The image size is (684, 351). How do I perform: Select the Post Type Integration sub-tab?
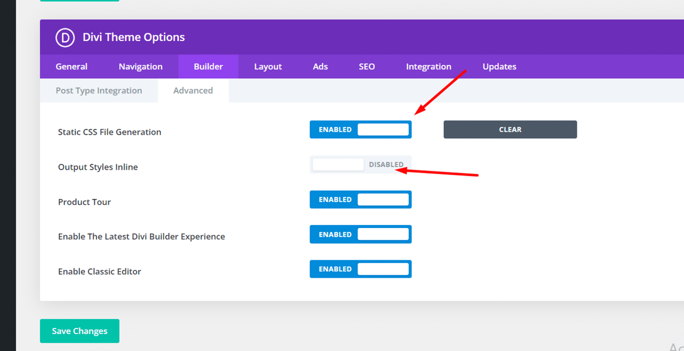point(99,90)
